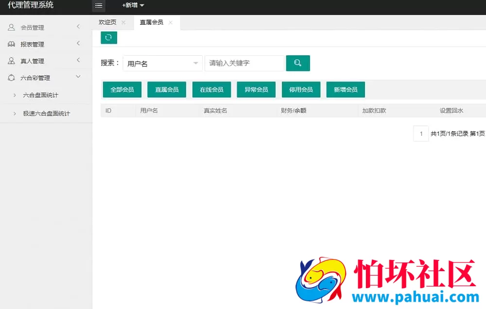Click the 报表管理 book icon in sidebar
This screenshot has width=486, height=309.
(12, 44)
